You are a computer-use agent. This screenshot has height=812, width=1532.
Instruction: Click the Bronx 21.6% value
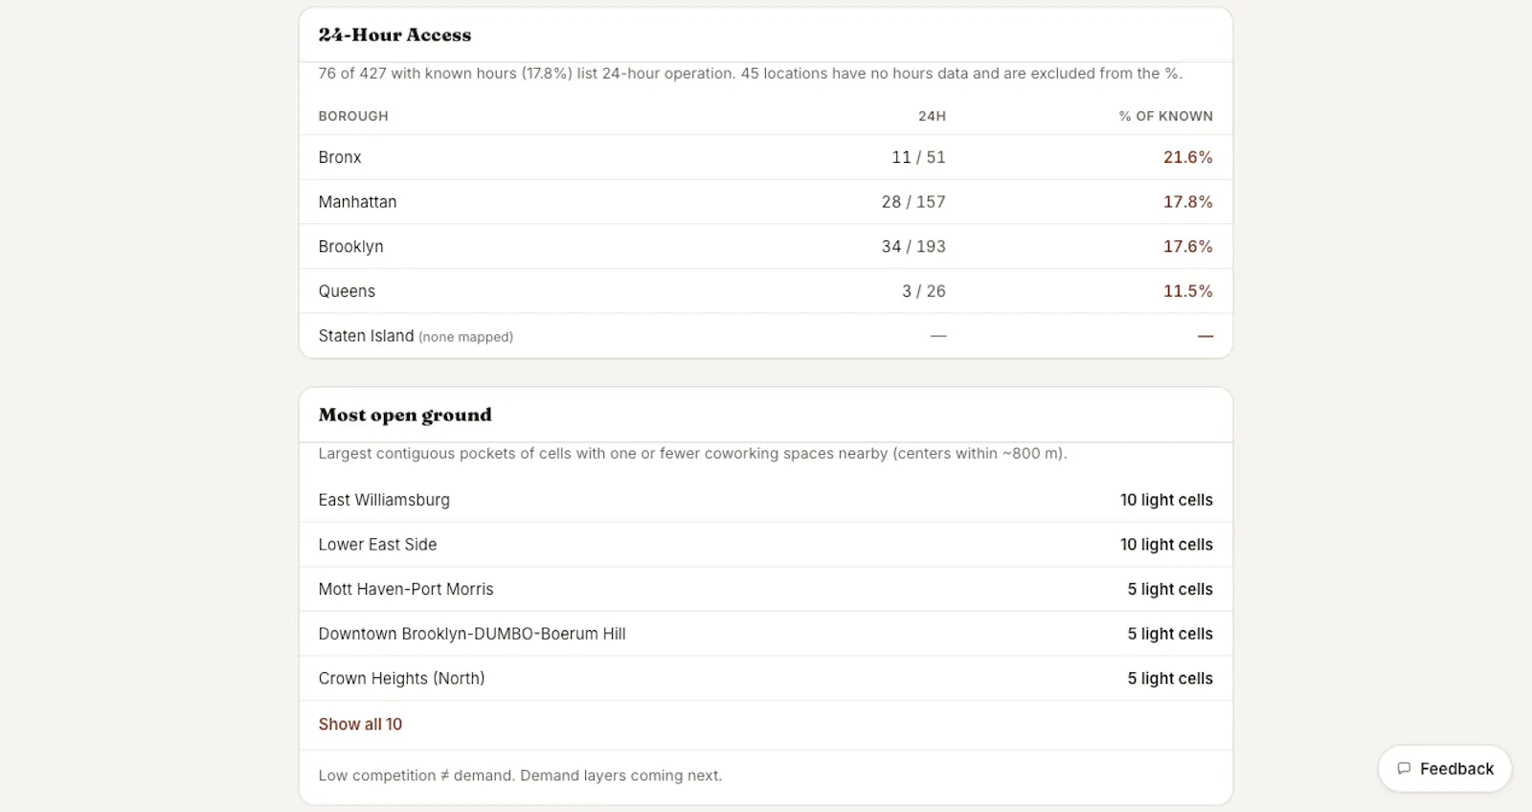click(x=1187, y=157)
